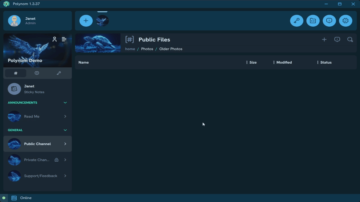Expand the Read Me channel chevron

coord(65,116)
